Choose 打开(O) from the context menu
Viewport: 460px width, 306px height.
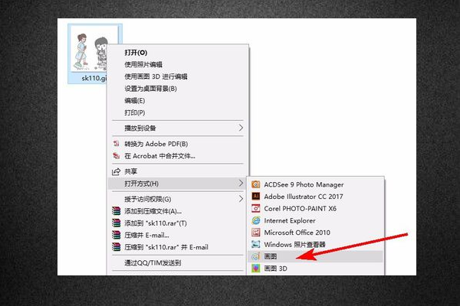pos(136,53)
